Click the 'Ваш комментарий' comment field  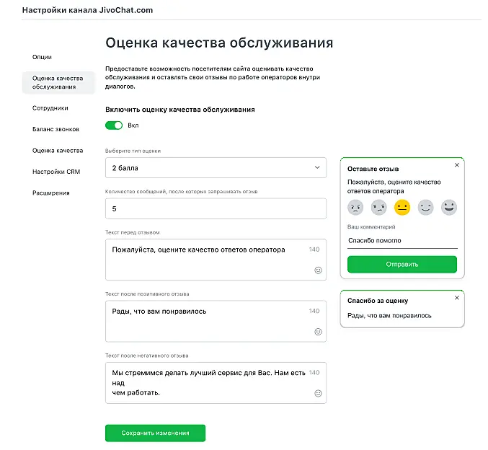[402, 241]
